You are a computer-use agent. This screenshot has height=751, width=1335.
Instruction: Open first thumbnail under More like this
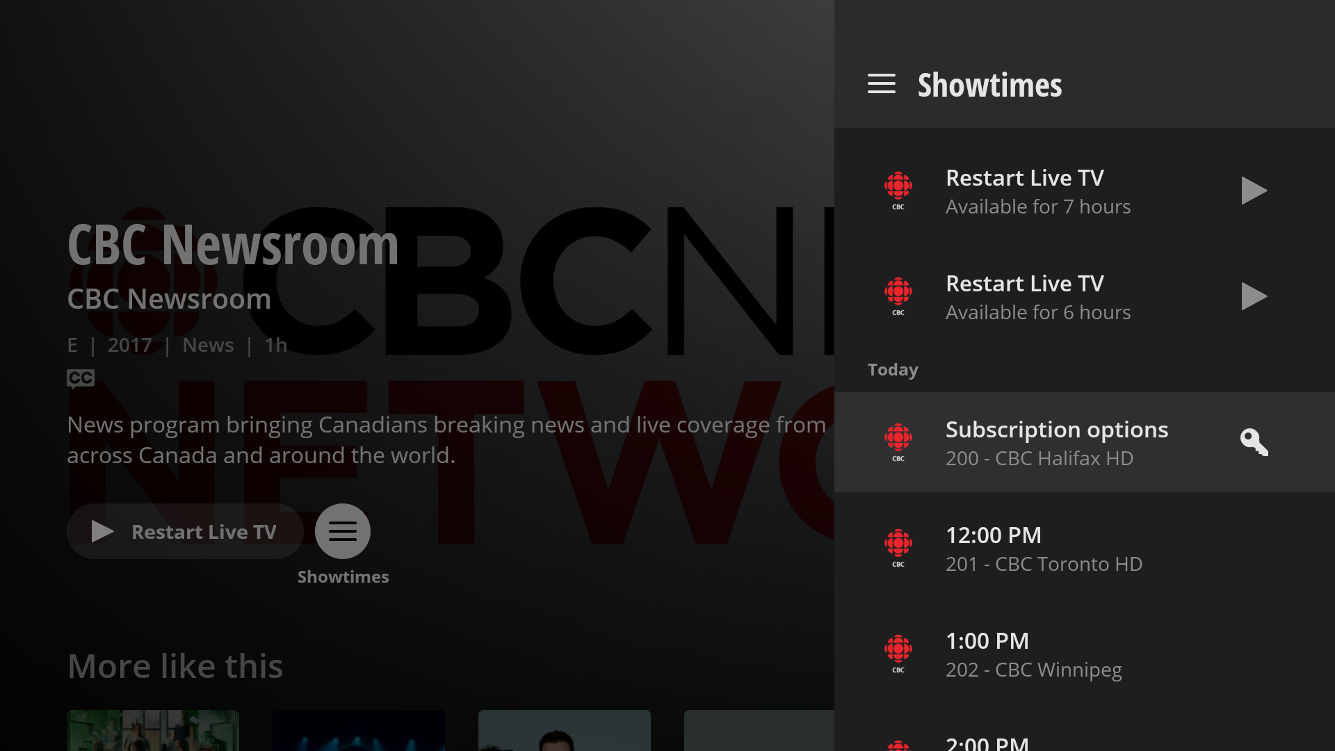click(x=153, y=730)
